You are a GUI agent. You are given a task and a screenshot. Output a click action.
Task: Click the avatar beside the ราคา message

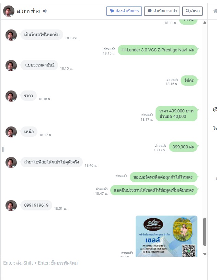point(11,96)
